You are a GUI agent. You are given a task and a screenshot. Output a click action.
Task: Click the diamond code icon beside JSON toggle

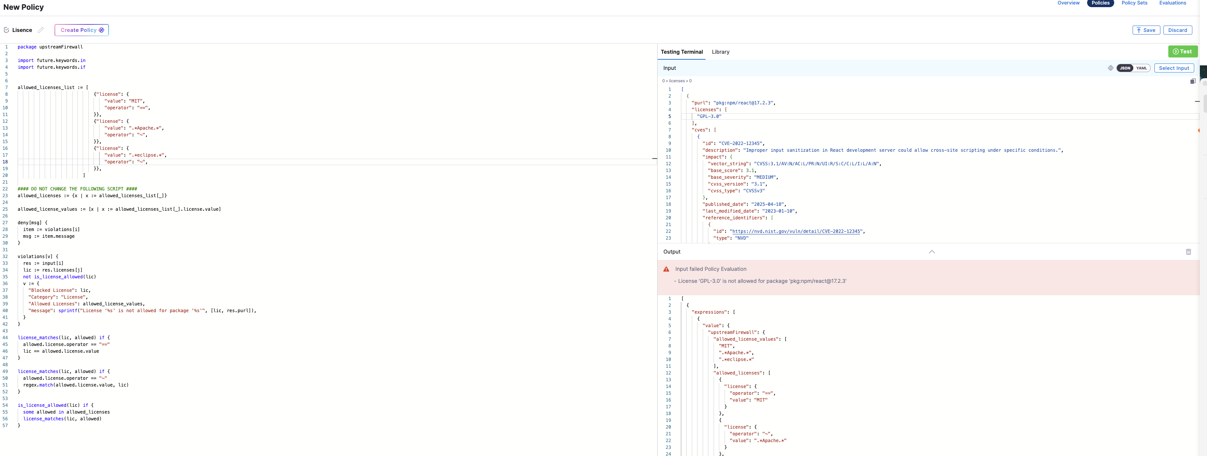pos(1110,68)
